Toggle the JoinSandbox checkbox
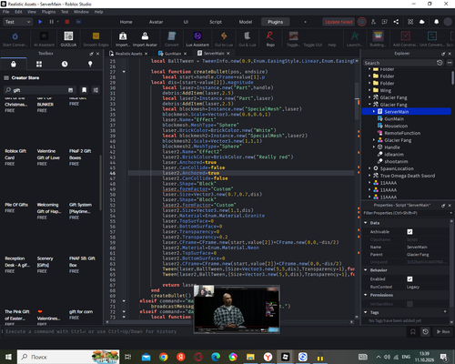455x364 pixels. [409, 304]
